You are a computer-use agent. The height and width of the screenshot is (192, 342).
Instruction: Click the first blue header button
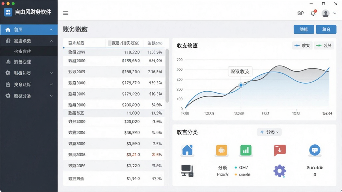pos(304,29)
